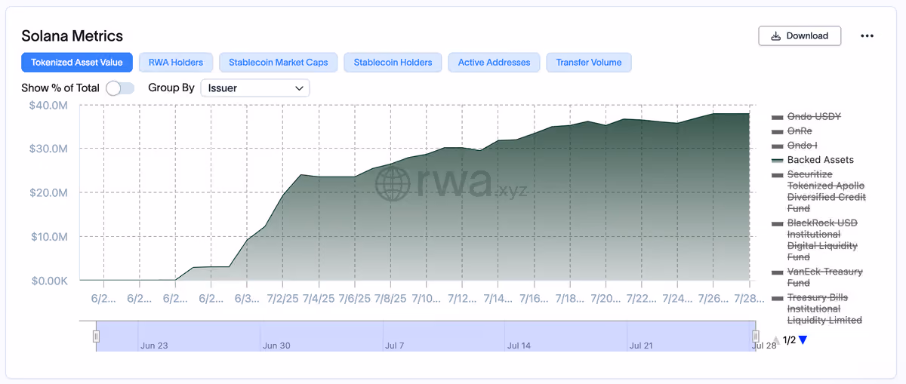The image size is (906, 384).
Task: Click the Solana Metrics heading
Action: click(72, 36)
